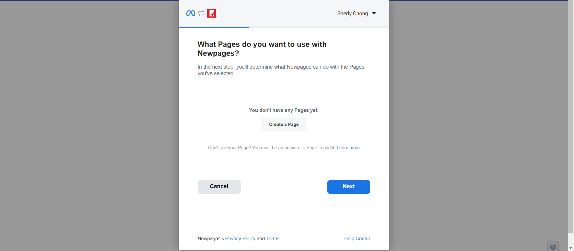The image size is (574, 251).
Task: Click the description 'In the next step, you'll determine'
Action: tap(281, 70)
